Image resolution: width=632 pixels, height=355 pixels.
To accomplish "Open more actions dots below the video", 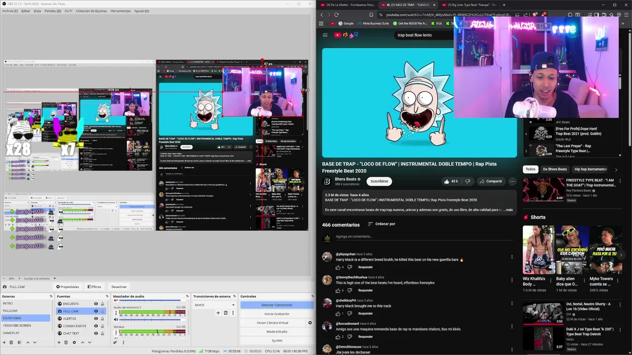I will [x=512, y=181].
